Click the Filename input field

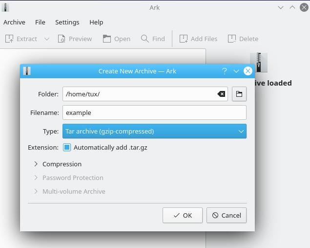[x=154, y=113]
